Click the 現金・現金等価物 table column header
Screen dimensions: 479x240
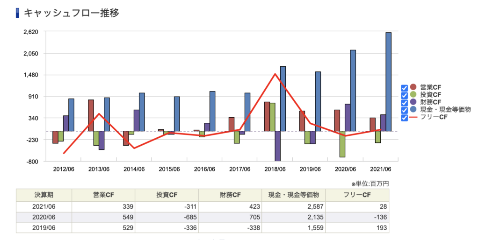(x=294, y=195)
